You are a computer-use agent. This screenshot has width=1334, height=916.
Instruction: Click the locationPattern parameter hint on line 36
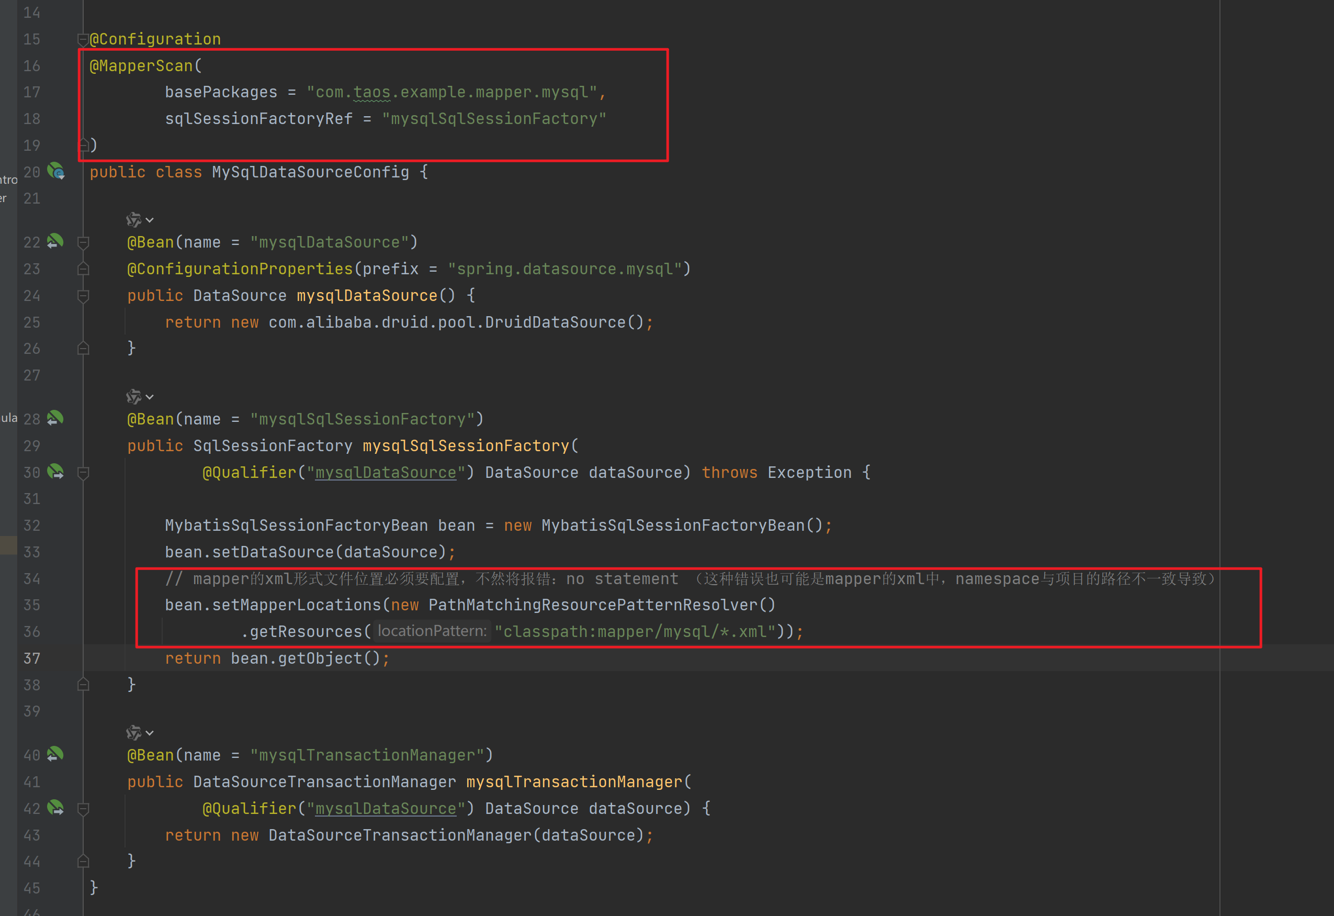click(x=432, y=631)
